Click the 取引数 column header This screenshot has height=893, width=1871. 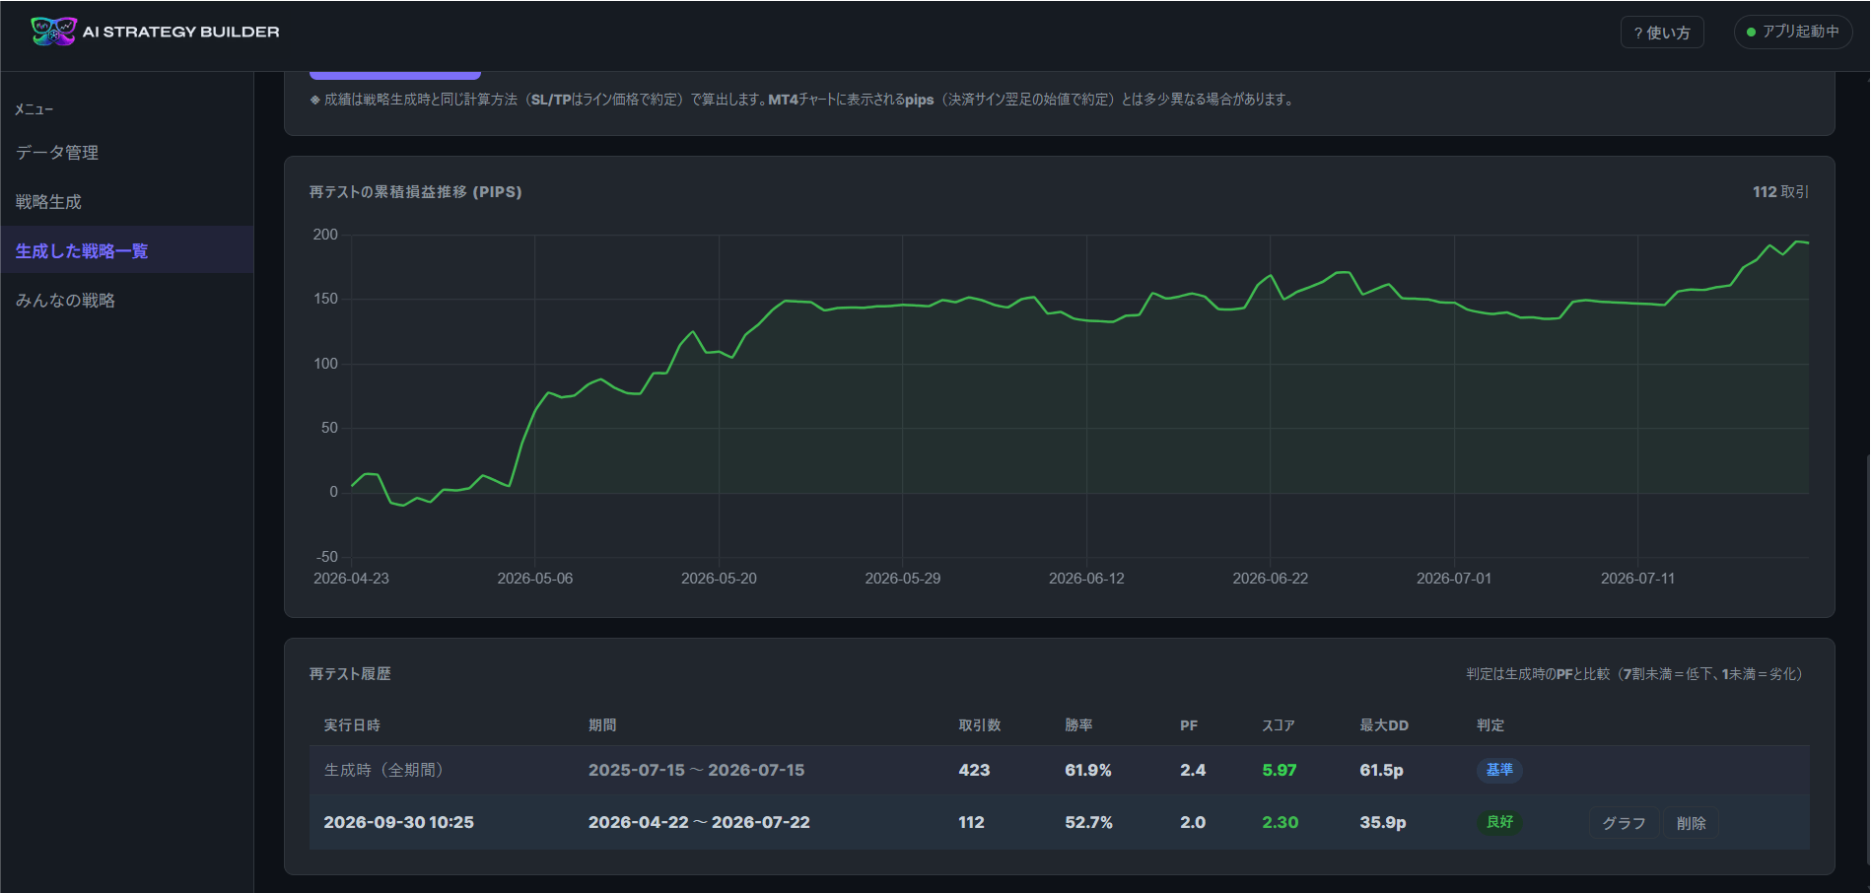click(x=980, y=725)
